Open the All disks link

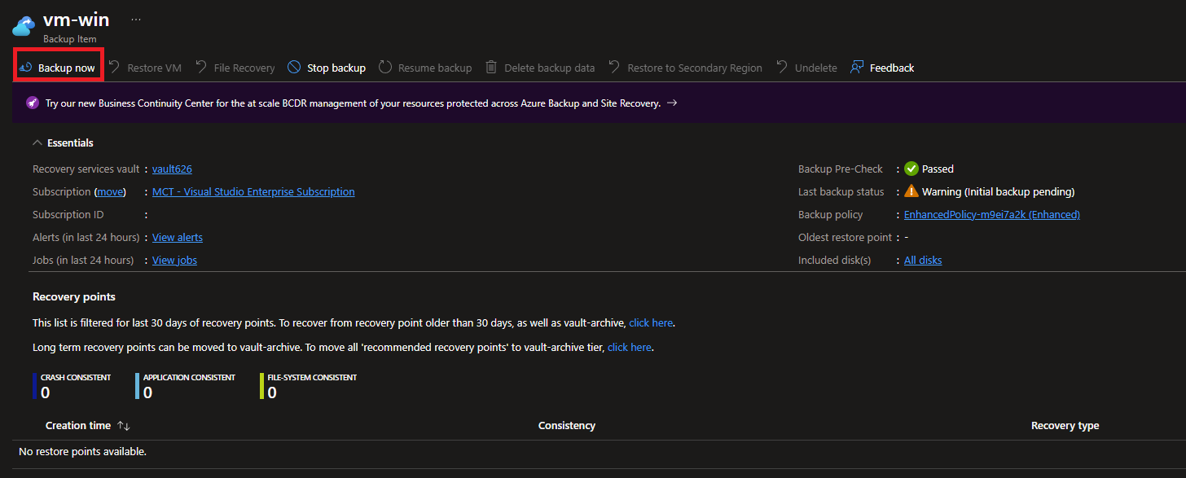coord(923,260)
